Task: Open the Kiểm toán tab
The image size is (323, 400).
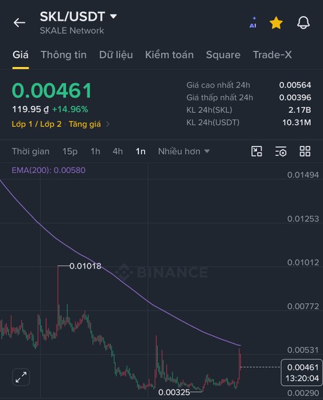Action: [169, 55]
